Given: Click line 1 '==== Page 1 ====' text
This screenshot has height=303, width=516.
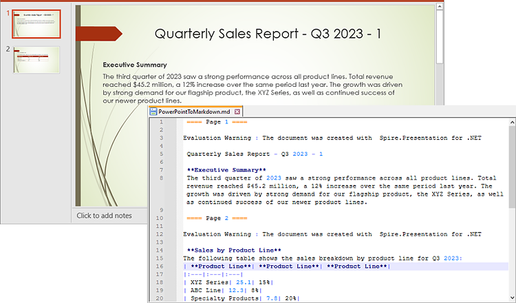Looking at the screenshot, I should pyautogui.click(x=217, y=122).
